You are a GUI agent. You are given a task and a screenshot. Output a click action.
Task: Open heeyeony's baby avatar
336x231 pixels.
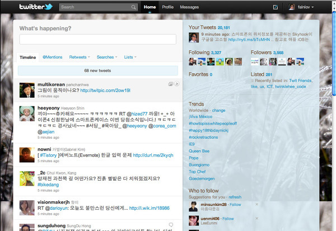coord(27,114)
